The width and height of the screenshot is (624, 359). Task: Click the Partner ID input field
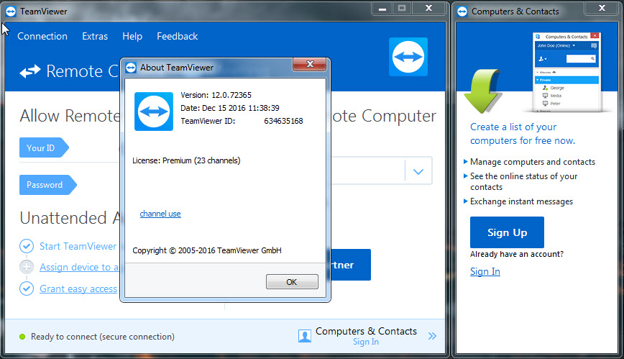[x=368, y=171]
